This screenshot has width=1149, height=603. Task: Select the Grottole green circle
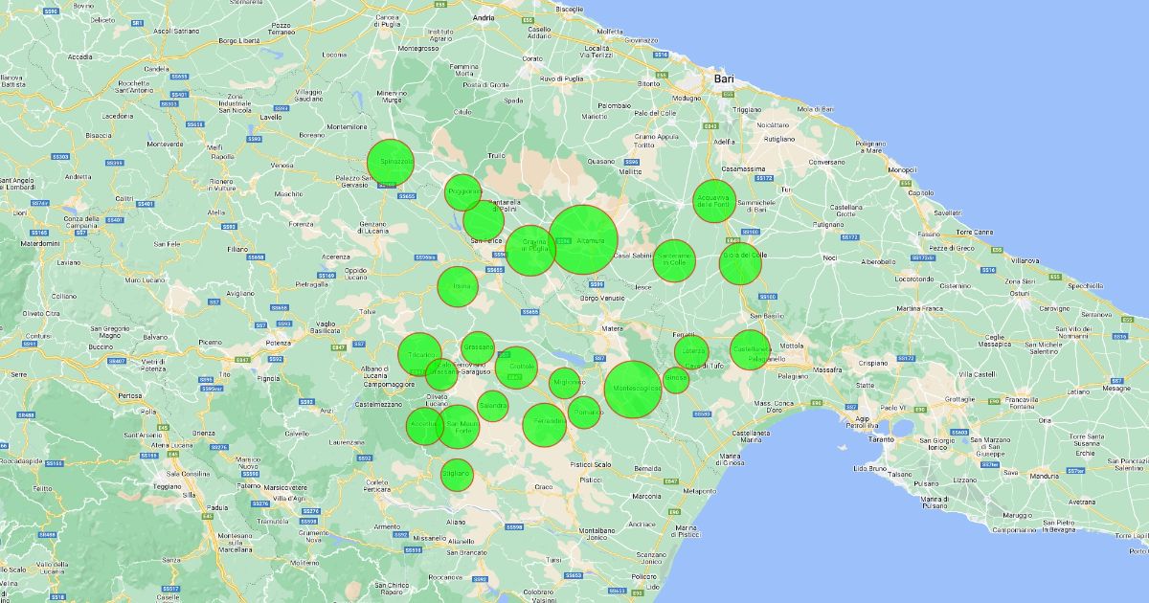pyautogui.click(x=516, y=368)
